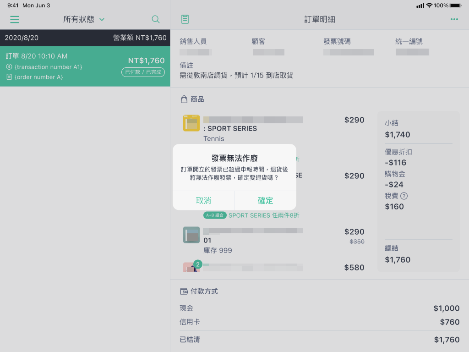Tap the 信用卡 payment row

click(319, 322)
